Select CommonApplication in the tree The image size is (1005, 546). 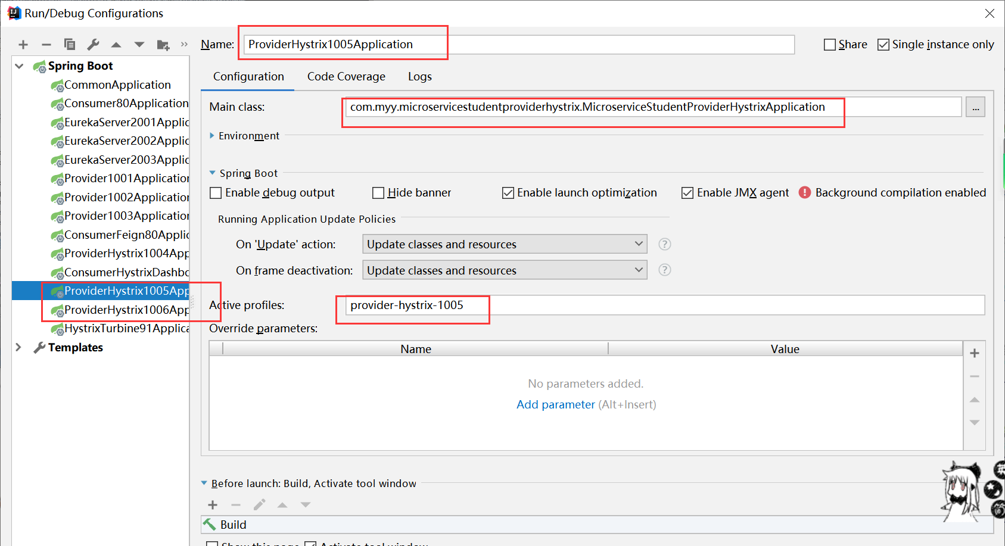[117, 85]
